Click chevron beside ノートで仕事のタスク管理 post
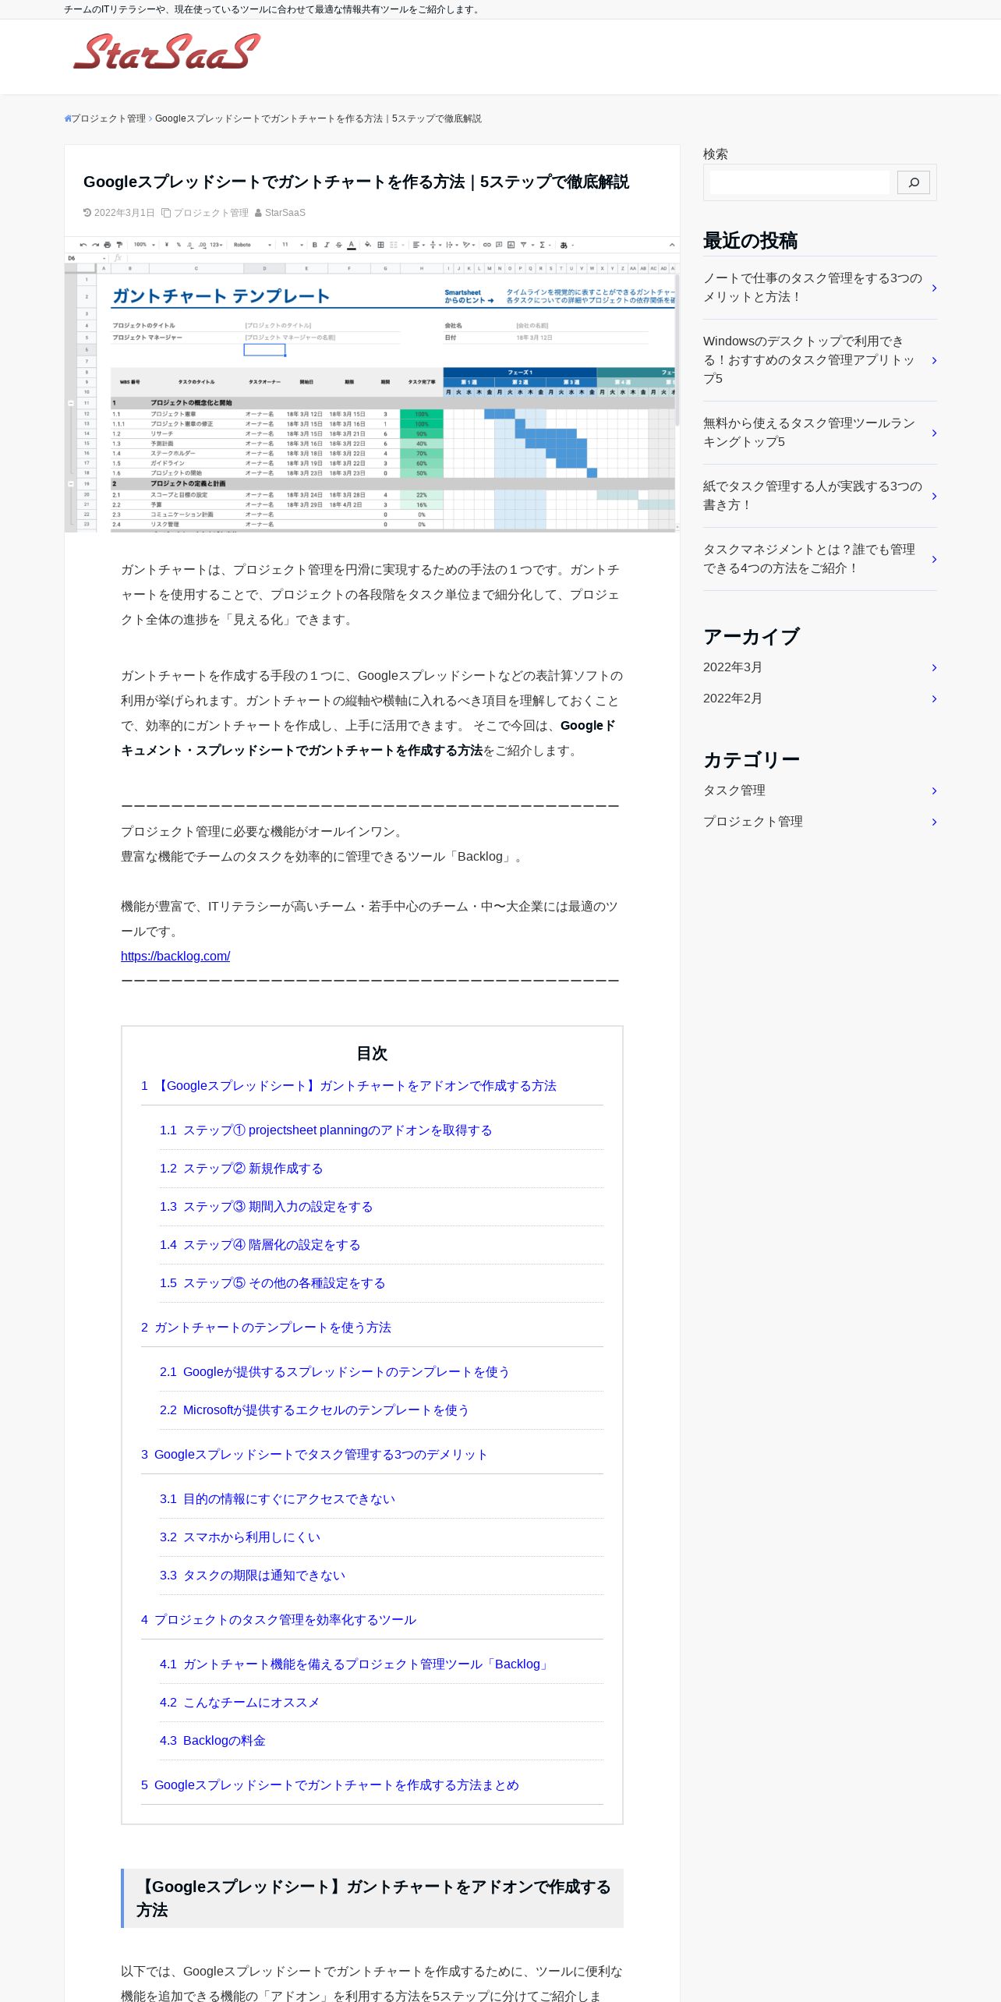 coord(934,288)
